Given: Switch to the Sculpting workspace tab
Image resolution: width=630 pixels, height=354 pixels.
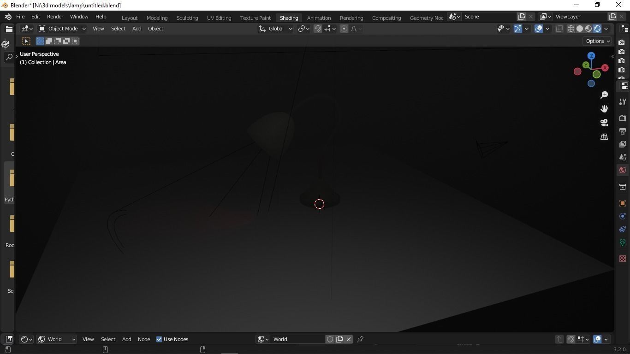Looking at the screenshot, I should click(x=187, y=18).
